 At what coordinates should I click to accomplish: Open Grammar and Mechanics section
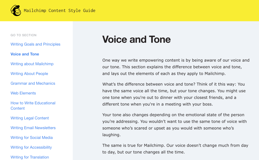(x=33, y=83)
